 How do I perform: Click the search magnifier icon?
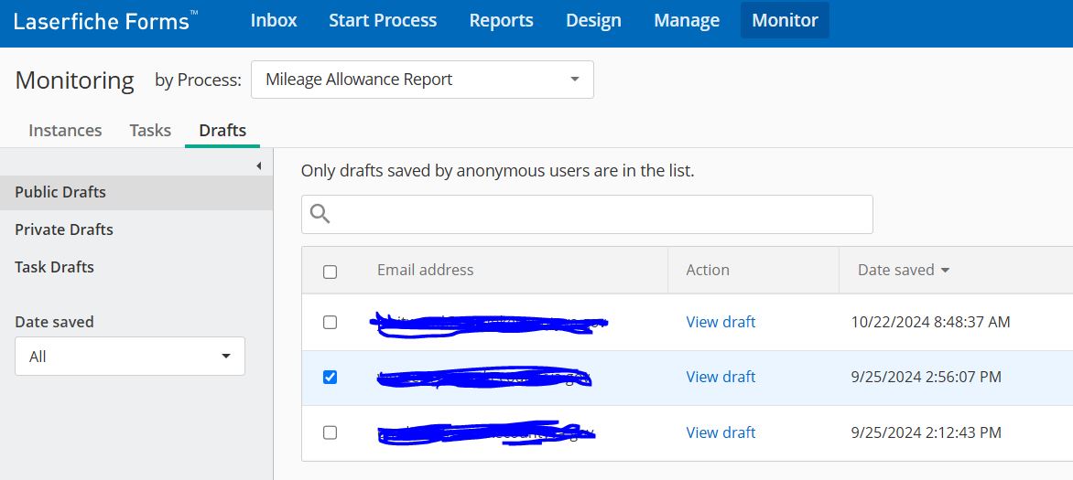320,214
